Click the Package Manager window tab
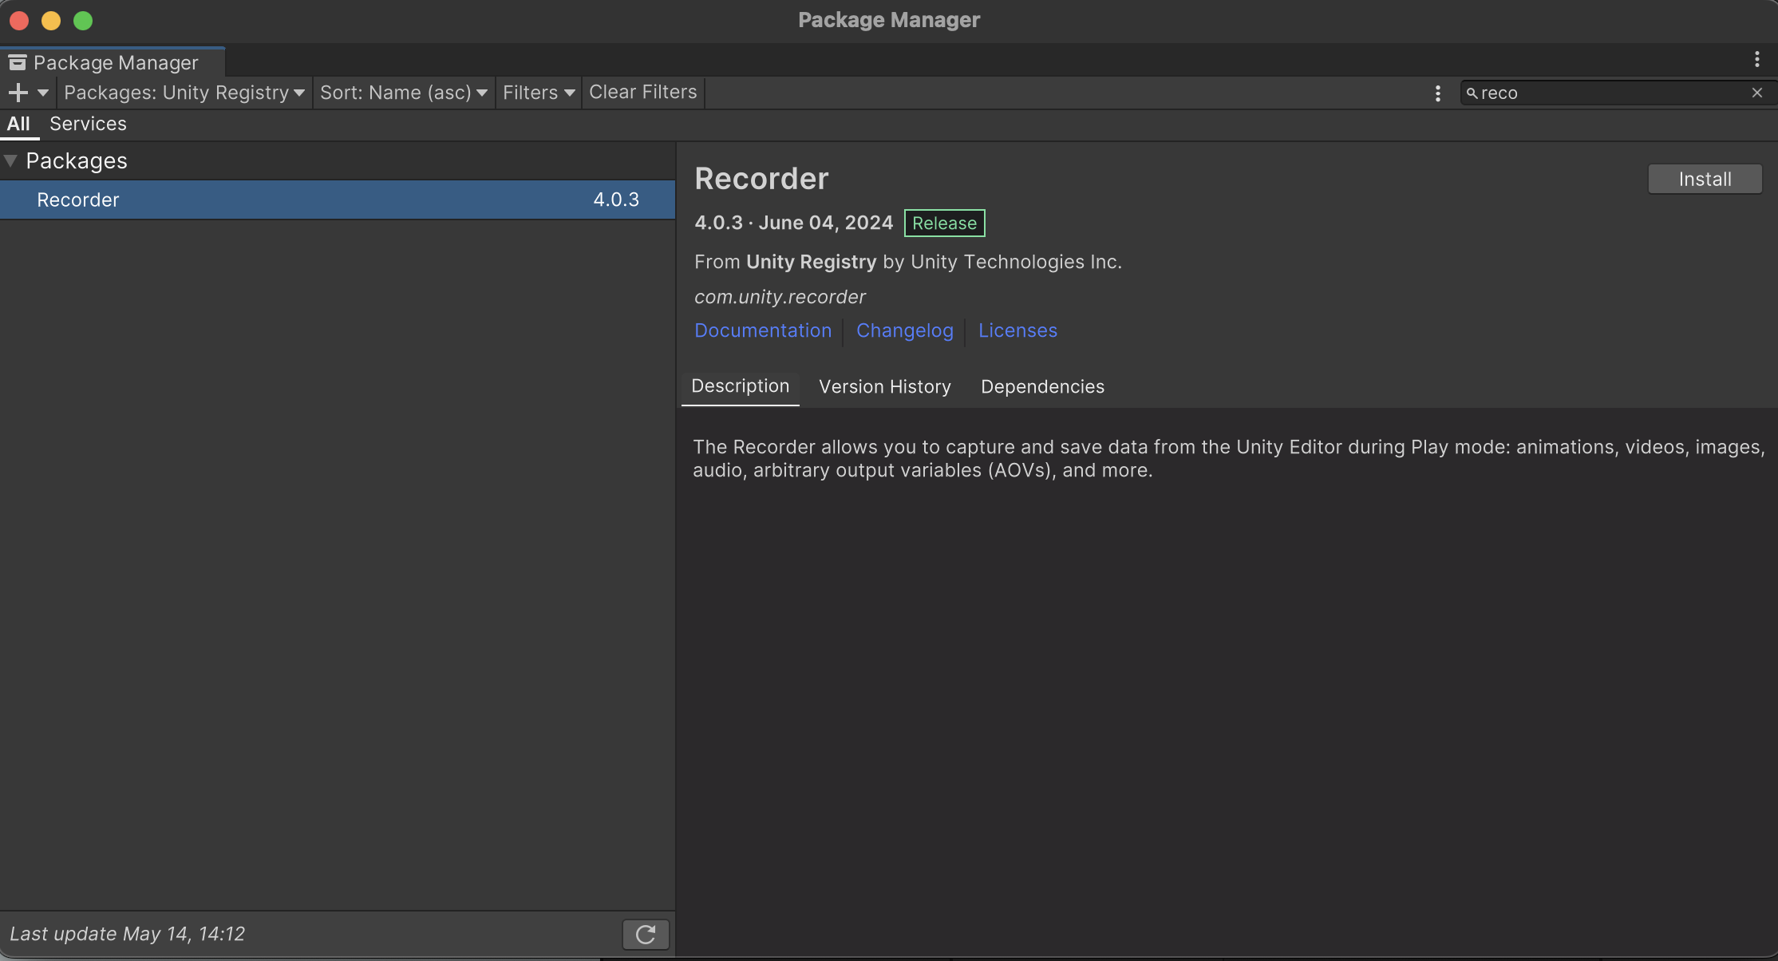This screenshot has height=961, width=1778. (113, 62)
